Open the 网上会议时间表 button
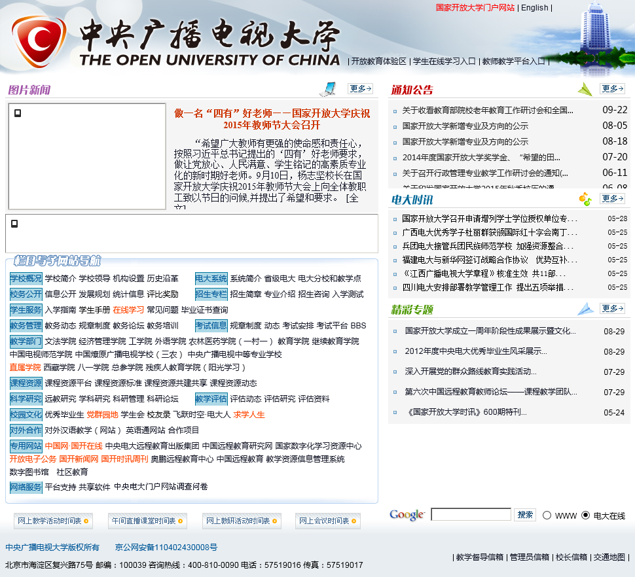This screenshot has height=577, width=635. pyautogui.click(x=327, y=521)
